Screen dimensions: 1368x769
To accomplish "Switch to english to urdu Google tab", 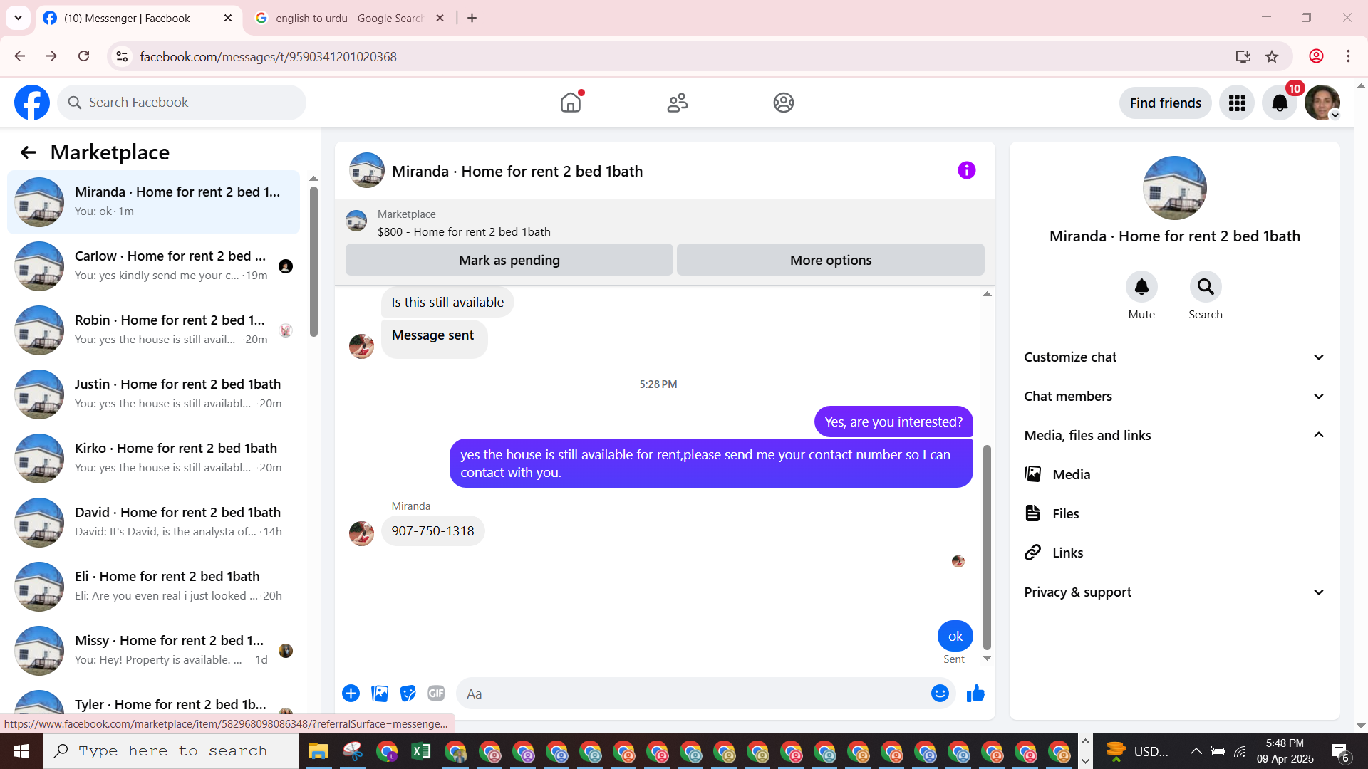I will [349, 19].
